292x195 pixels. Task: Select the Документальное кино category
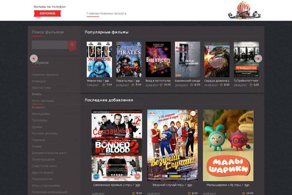(49, 153)
